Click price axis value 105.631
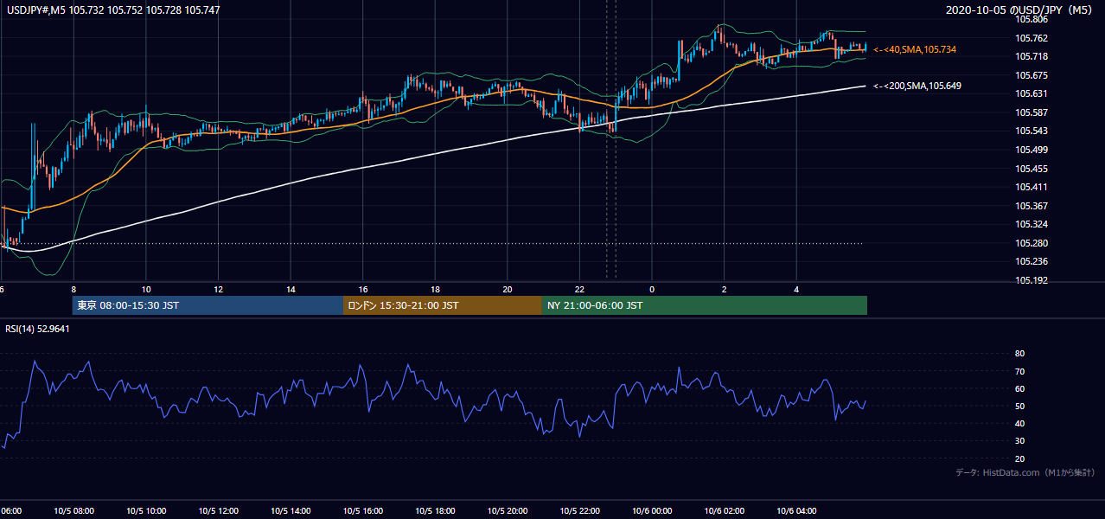Screen dimensions: 1105x519 point(1031,93)
